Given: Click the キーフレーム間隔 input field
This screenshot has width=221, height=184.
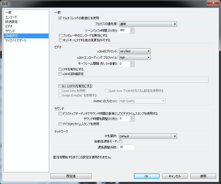Looking at the screenshot, I should [124, 64].
